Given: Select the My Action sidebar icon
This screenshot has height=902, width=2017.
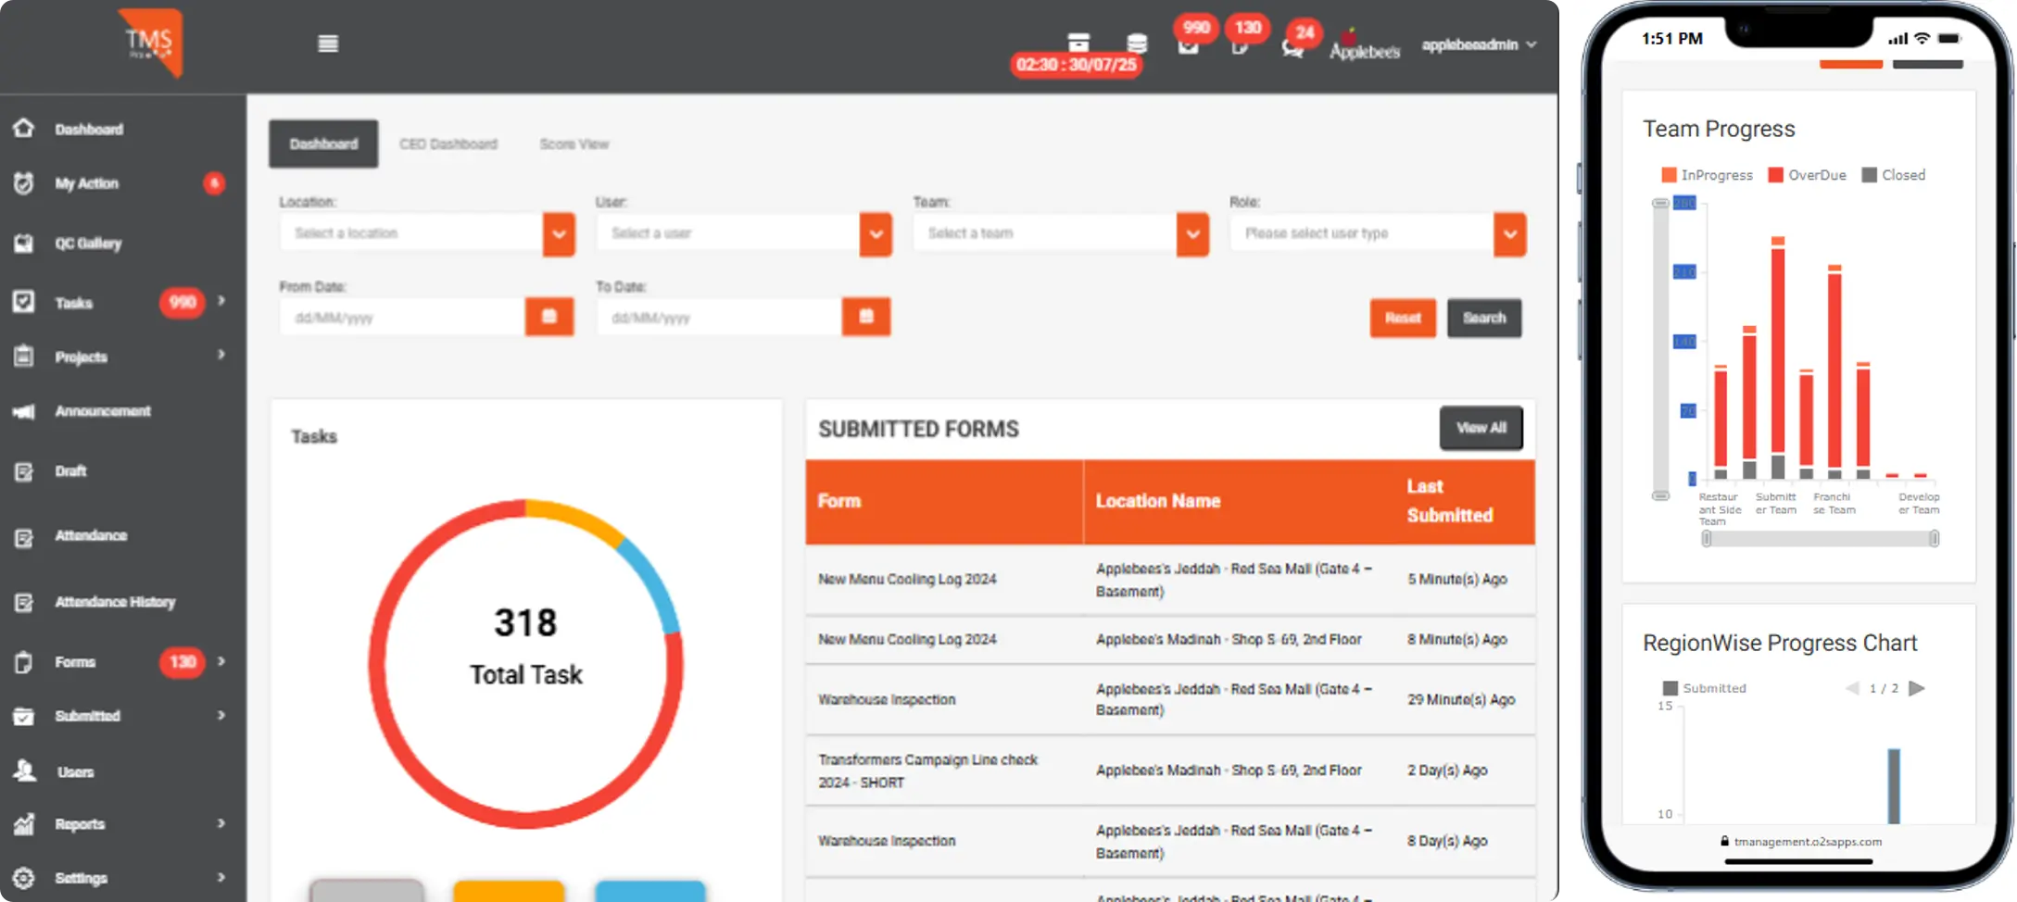Looking at the screenshot, I should pos(23,183).
